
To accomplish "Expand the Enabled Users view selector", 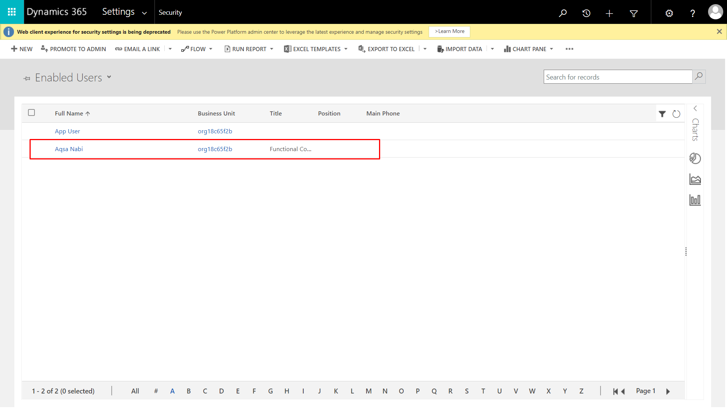I will pos(109,77).
